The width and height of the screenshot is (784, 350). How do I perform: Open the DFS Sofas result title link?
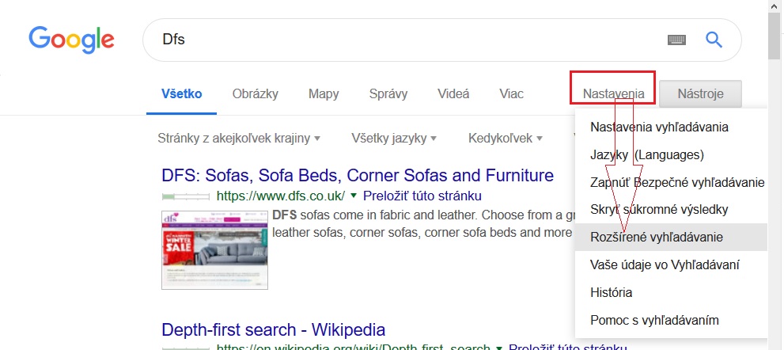[x=357, y=175]
